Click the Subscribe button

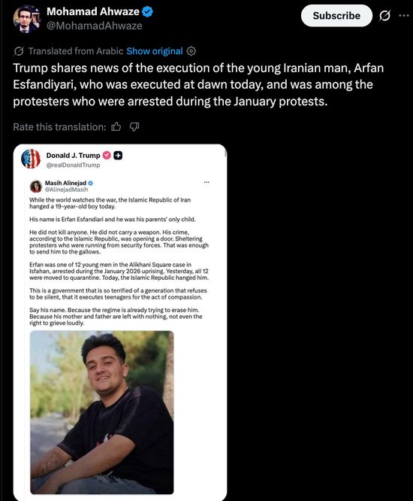(x=336, y=16)
